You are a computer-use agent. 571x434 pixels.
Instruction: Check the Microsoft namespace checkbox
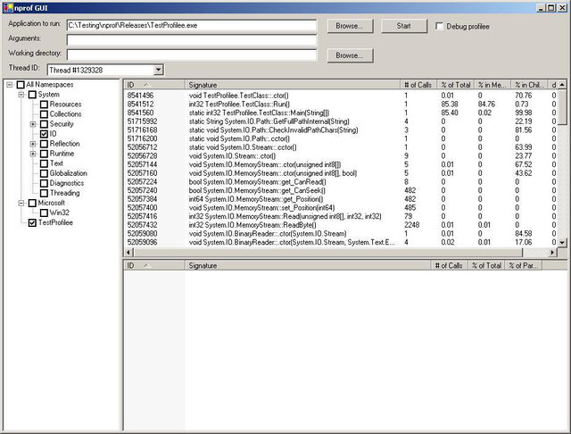pyautogui.click(x=32, y=203)
